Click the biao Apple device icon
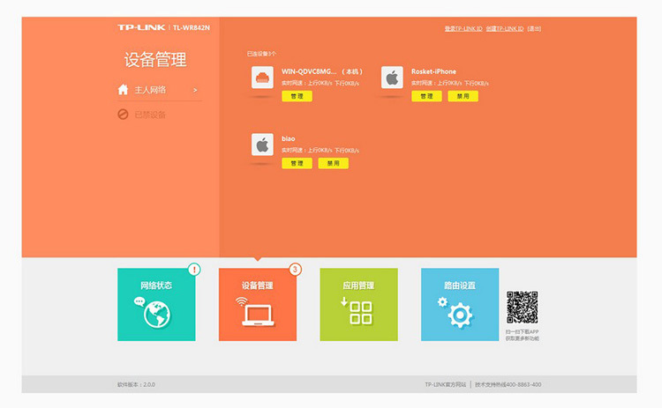The width and height of the screenshot is (662, 408). click(x=262, y=145)
